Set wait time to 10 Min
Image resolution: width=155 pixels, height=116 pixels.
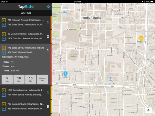pyautogui.click(x=19, y=79)
